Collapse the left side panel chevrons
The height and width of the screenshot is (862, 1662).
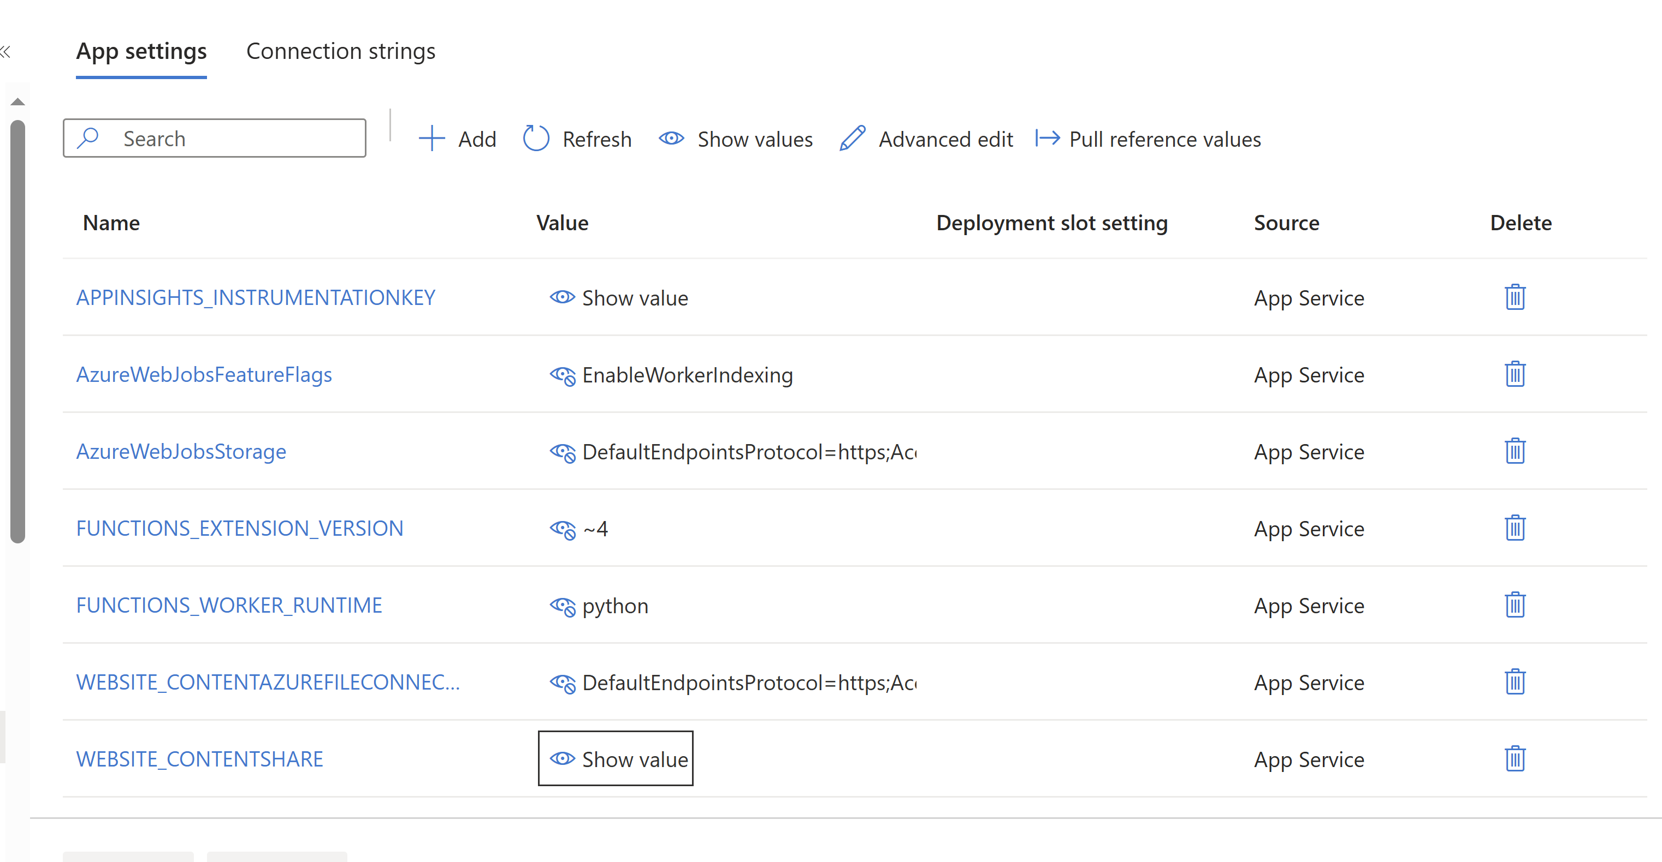pyautogui.click(x=6, y=51)
